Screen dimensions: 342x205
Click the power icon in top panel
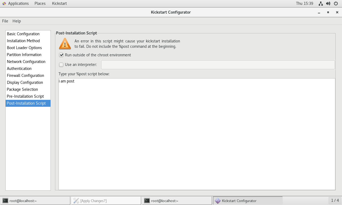pos(336,3)
